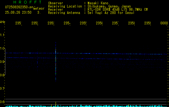
Task: Click the tall yellow marker in bottom power graph
Action: click(x=56, y=104)
